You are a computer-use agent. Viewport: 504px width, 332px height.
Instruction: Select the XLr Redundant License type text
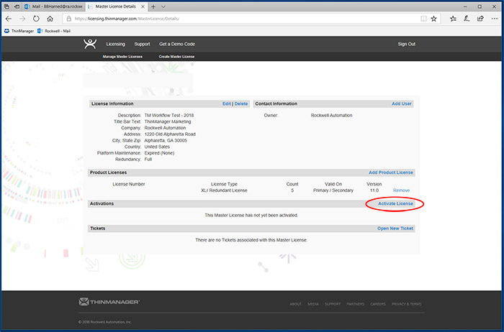224,190
